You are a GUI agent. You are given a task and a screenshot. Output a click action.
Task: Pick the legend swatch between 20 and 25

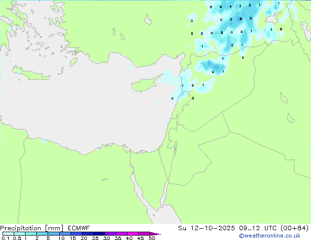coord(87,234)
